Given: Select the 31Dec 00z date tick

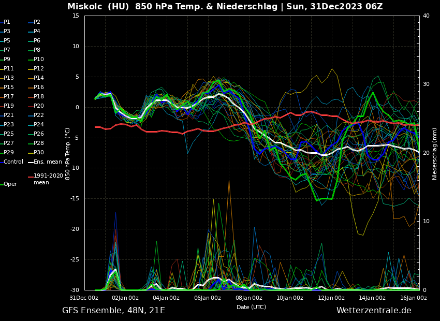Looking at the screenshot, I should (84, 298).
